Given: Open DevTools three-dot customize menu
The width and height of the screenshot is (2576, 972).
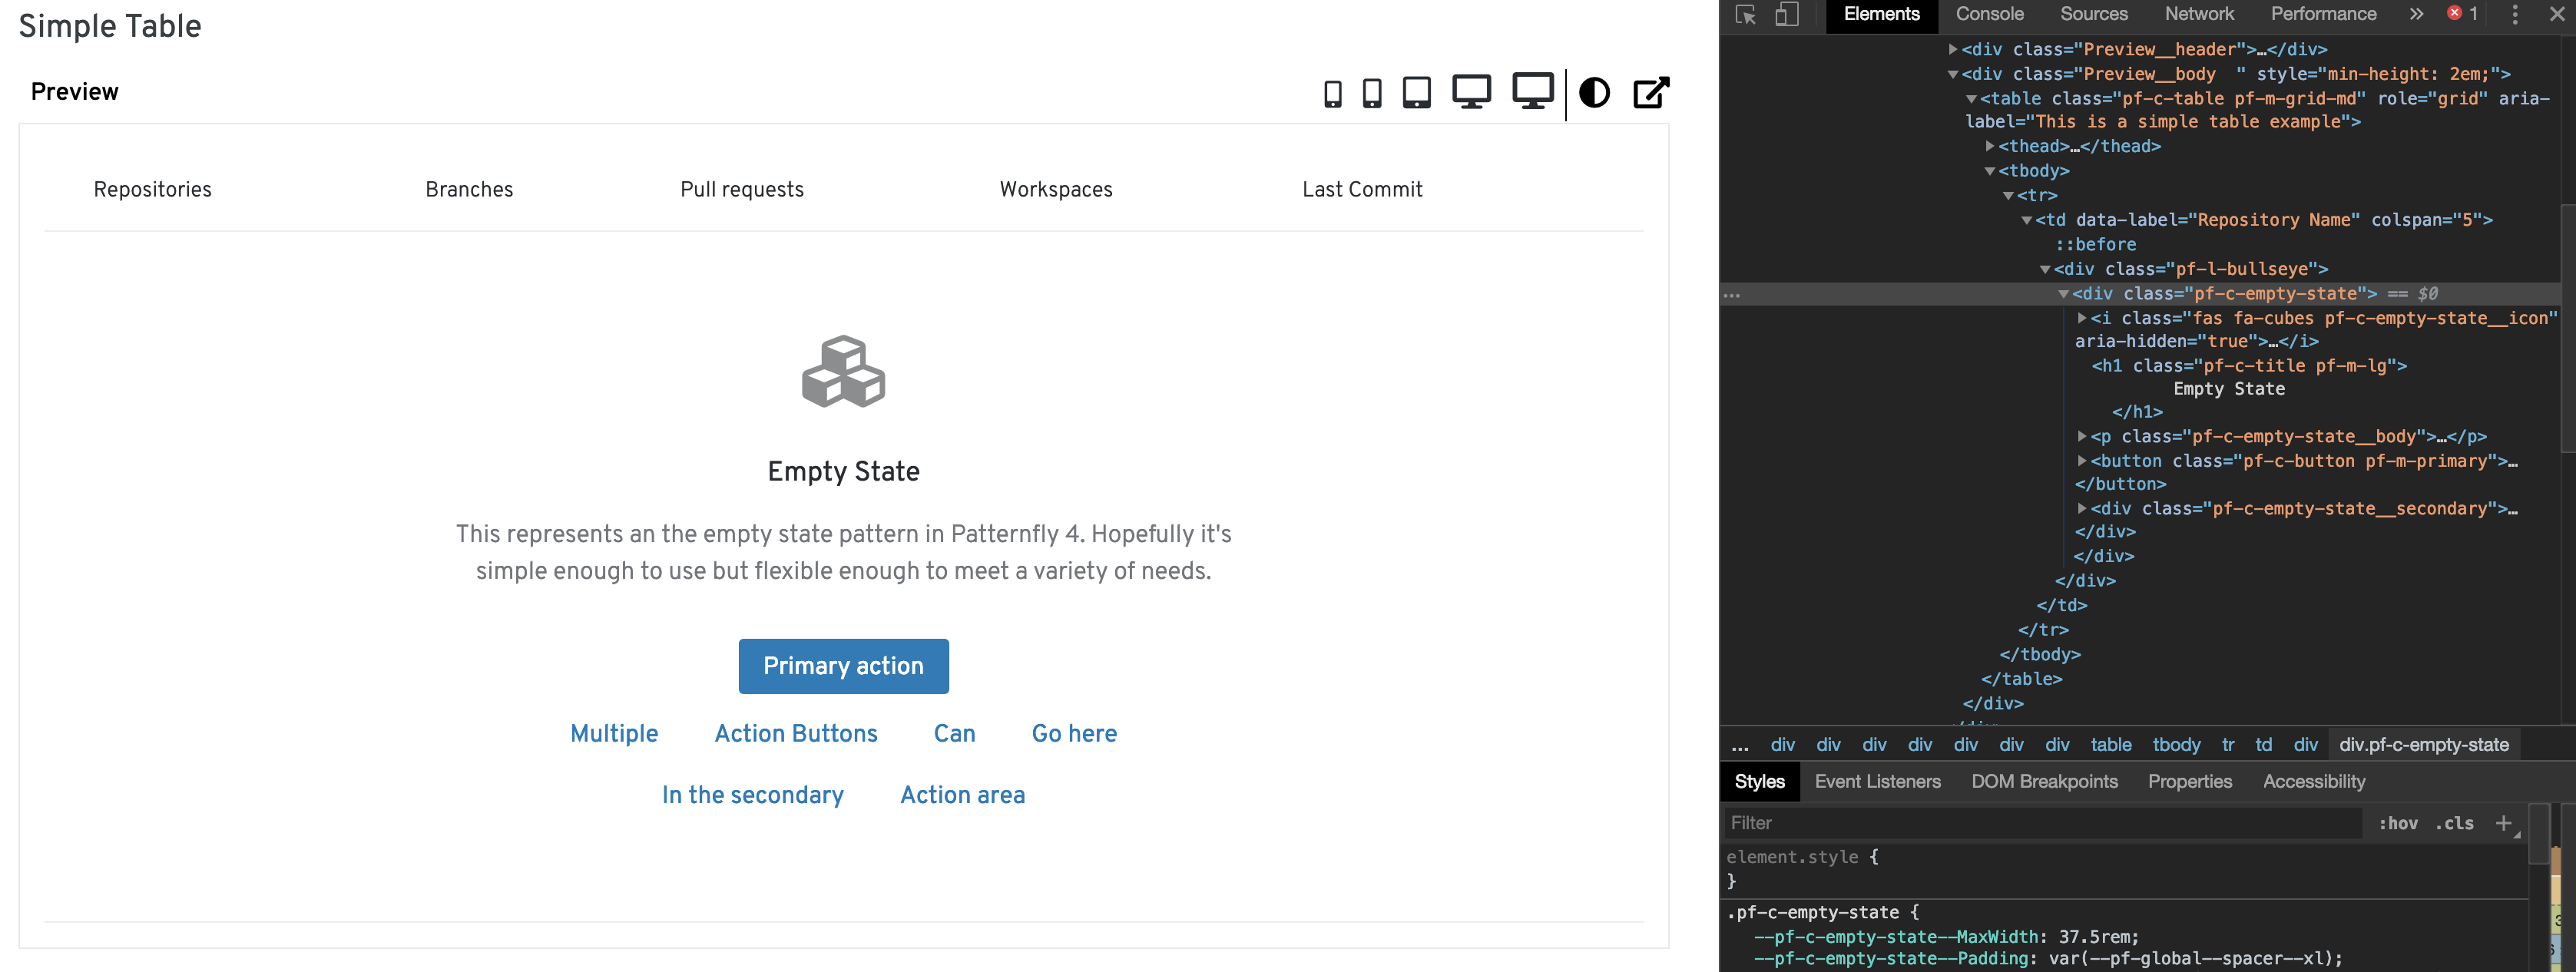Looking at the screenshot, I should click(2515, 14).
